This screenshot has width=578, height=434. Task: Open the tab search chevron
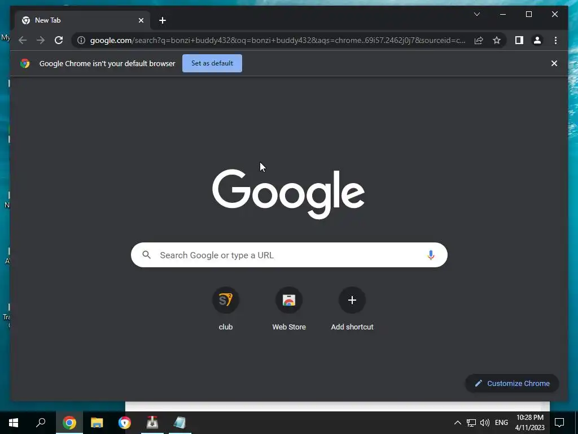coord(476,14)
